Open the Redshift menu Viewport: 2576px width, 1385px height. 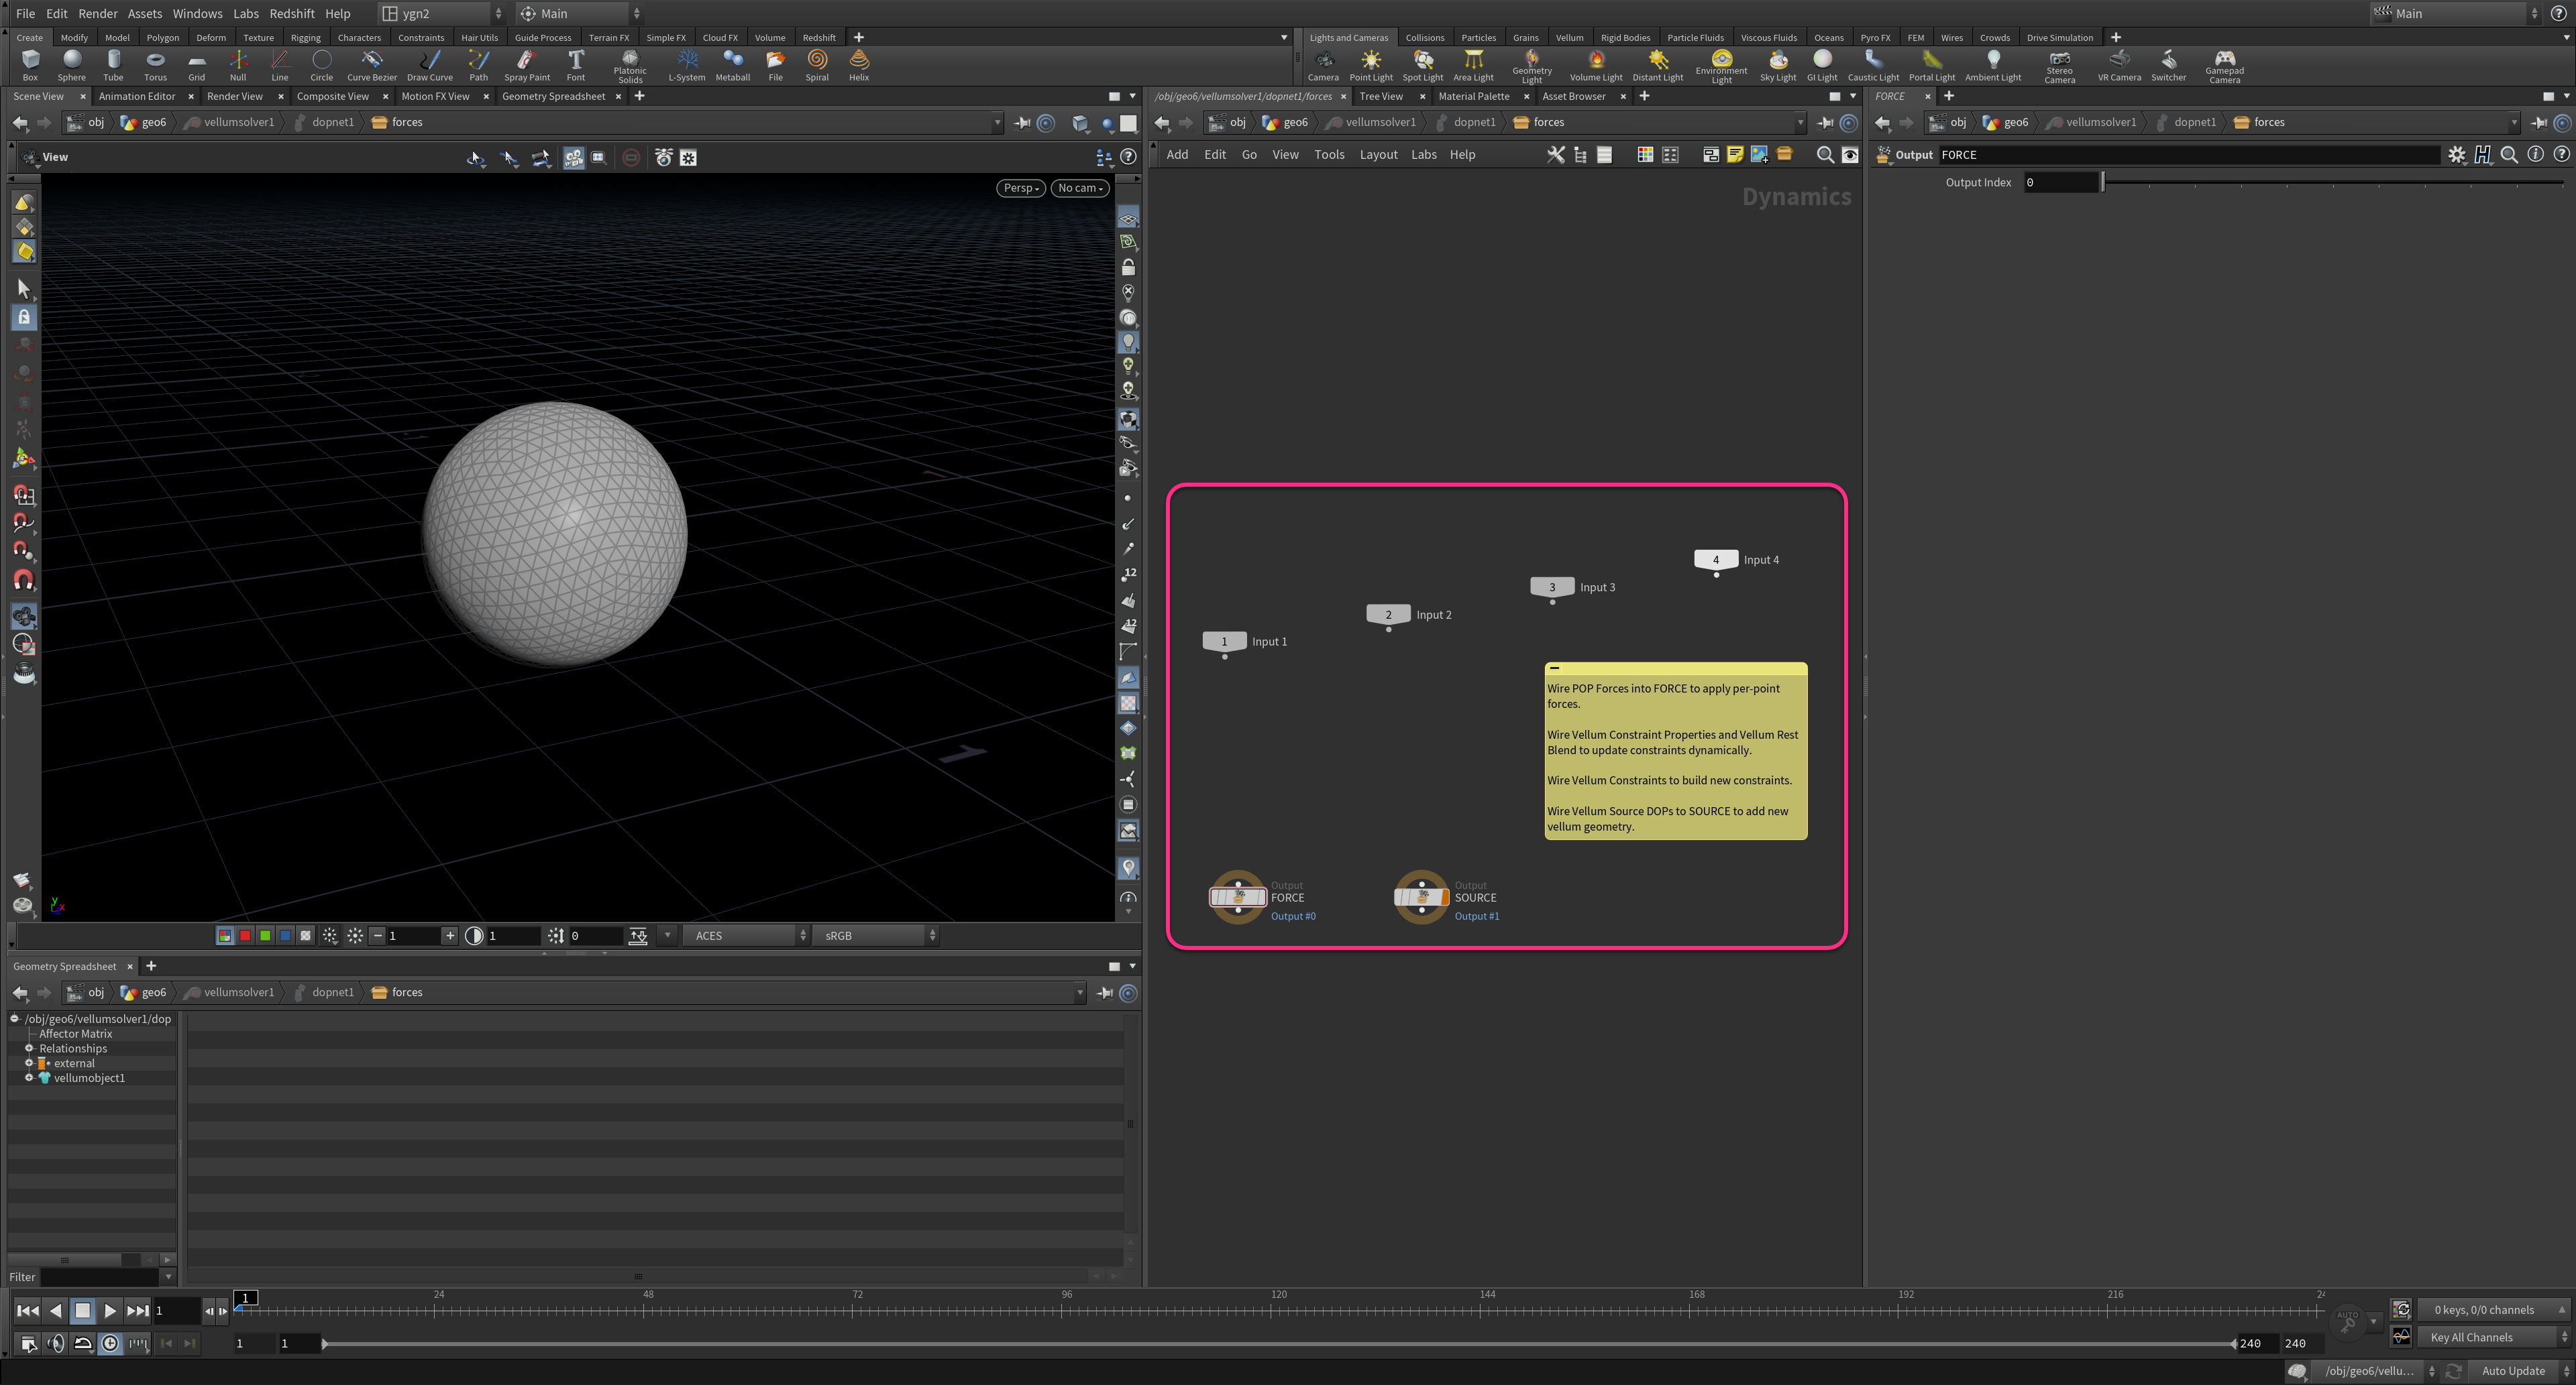(x=291, y=13)
